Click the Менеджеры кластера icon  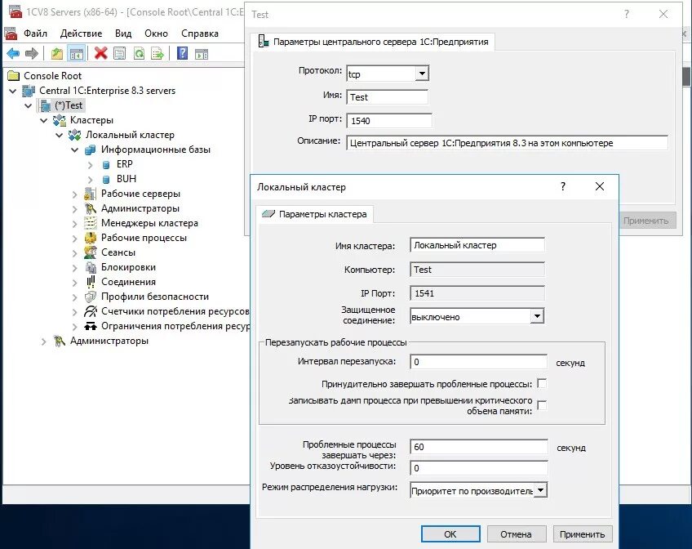90,223
